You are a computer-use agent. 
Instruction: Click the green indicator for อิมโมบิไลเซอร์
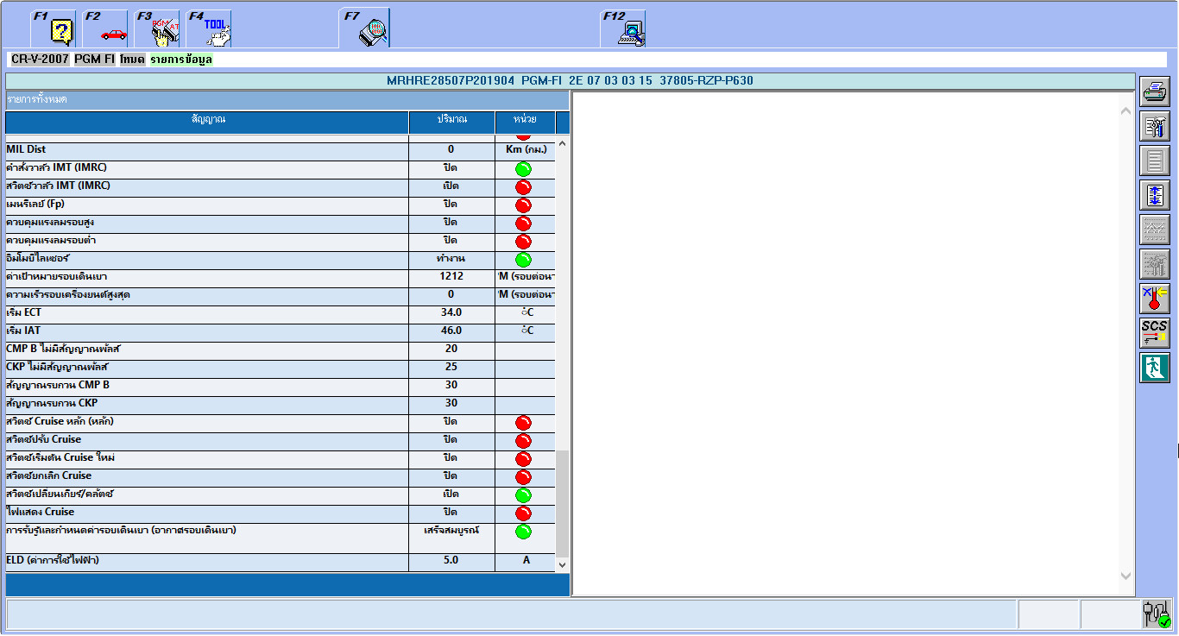point(523,260)
